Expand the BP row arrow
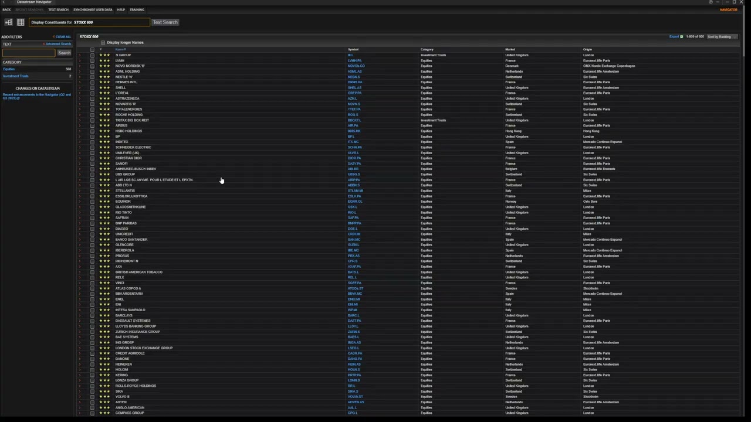 click(80, 137)
